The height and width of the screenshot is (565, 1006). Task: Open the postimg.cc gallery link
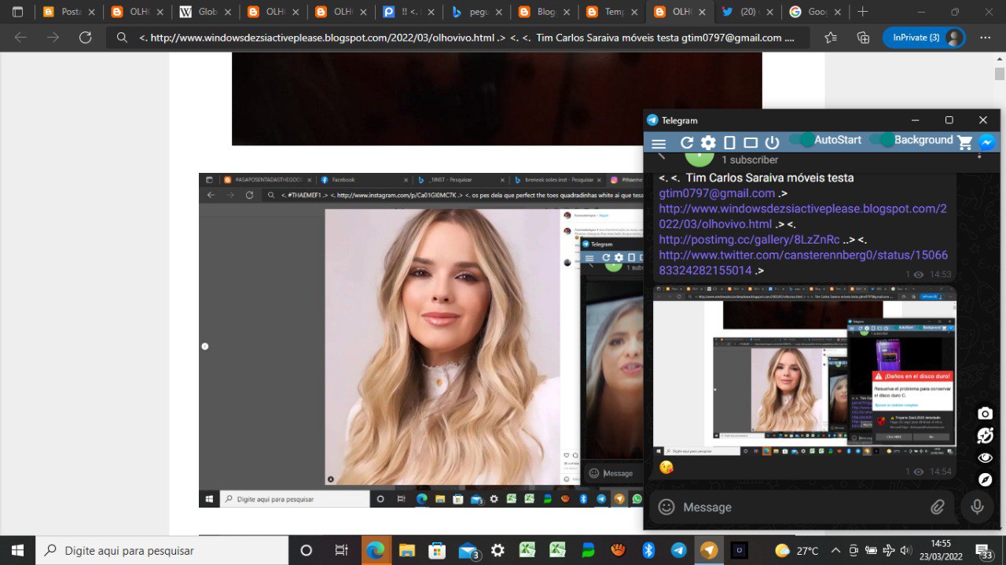(749, 240)
